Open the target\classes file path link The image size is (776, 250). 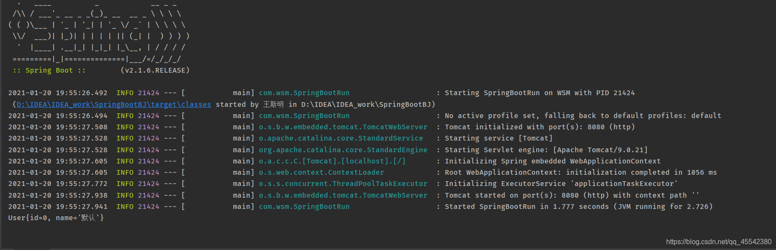(114, 104)
